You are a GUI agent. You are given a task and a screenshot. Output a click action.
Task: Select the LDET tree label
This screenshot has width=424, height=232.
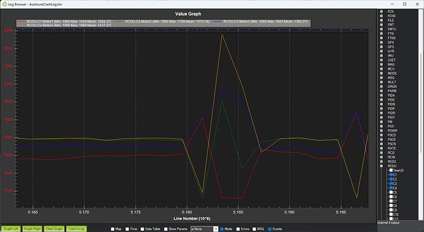(x=391, y=60)
